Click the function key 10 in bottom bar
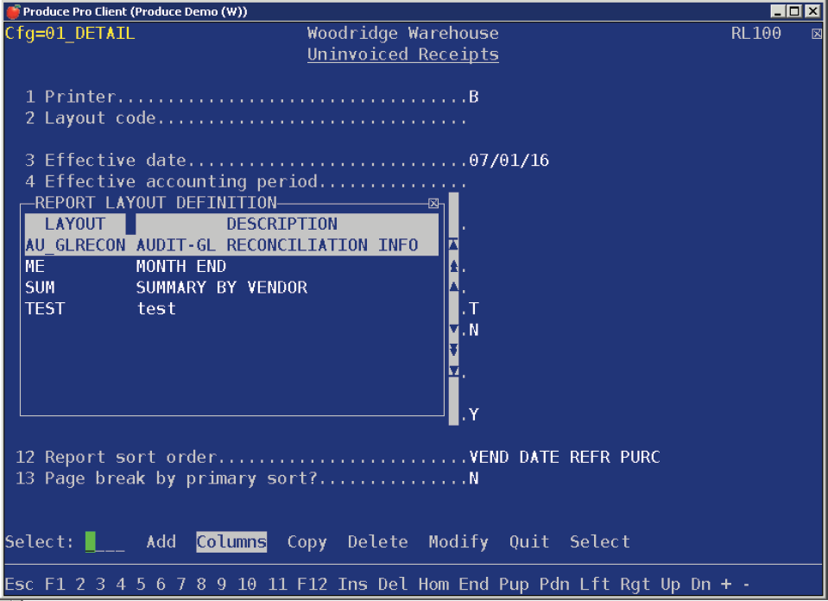828x601 pixels. (x=247, y=584)
